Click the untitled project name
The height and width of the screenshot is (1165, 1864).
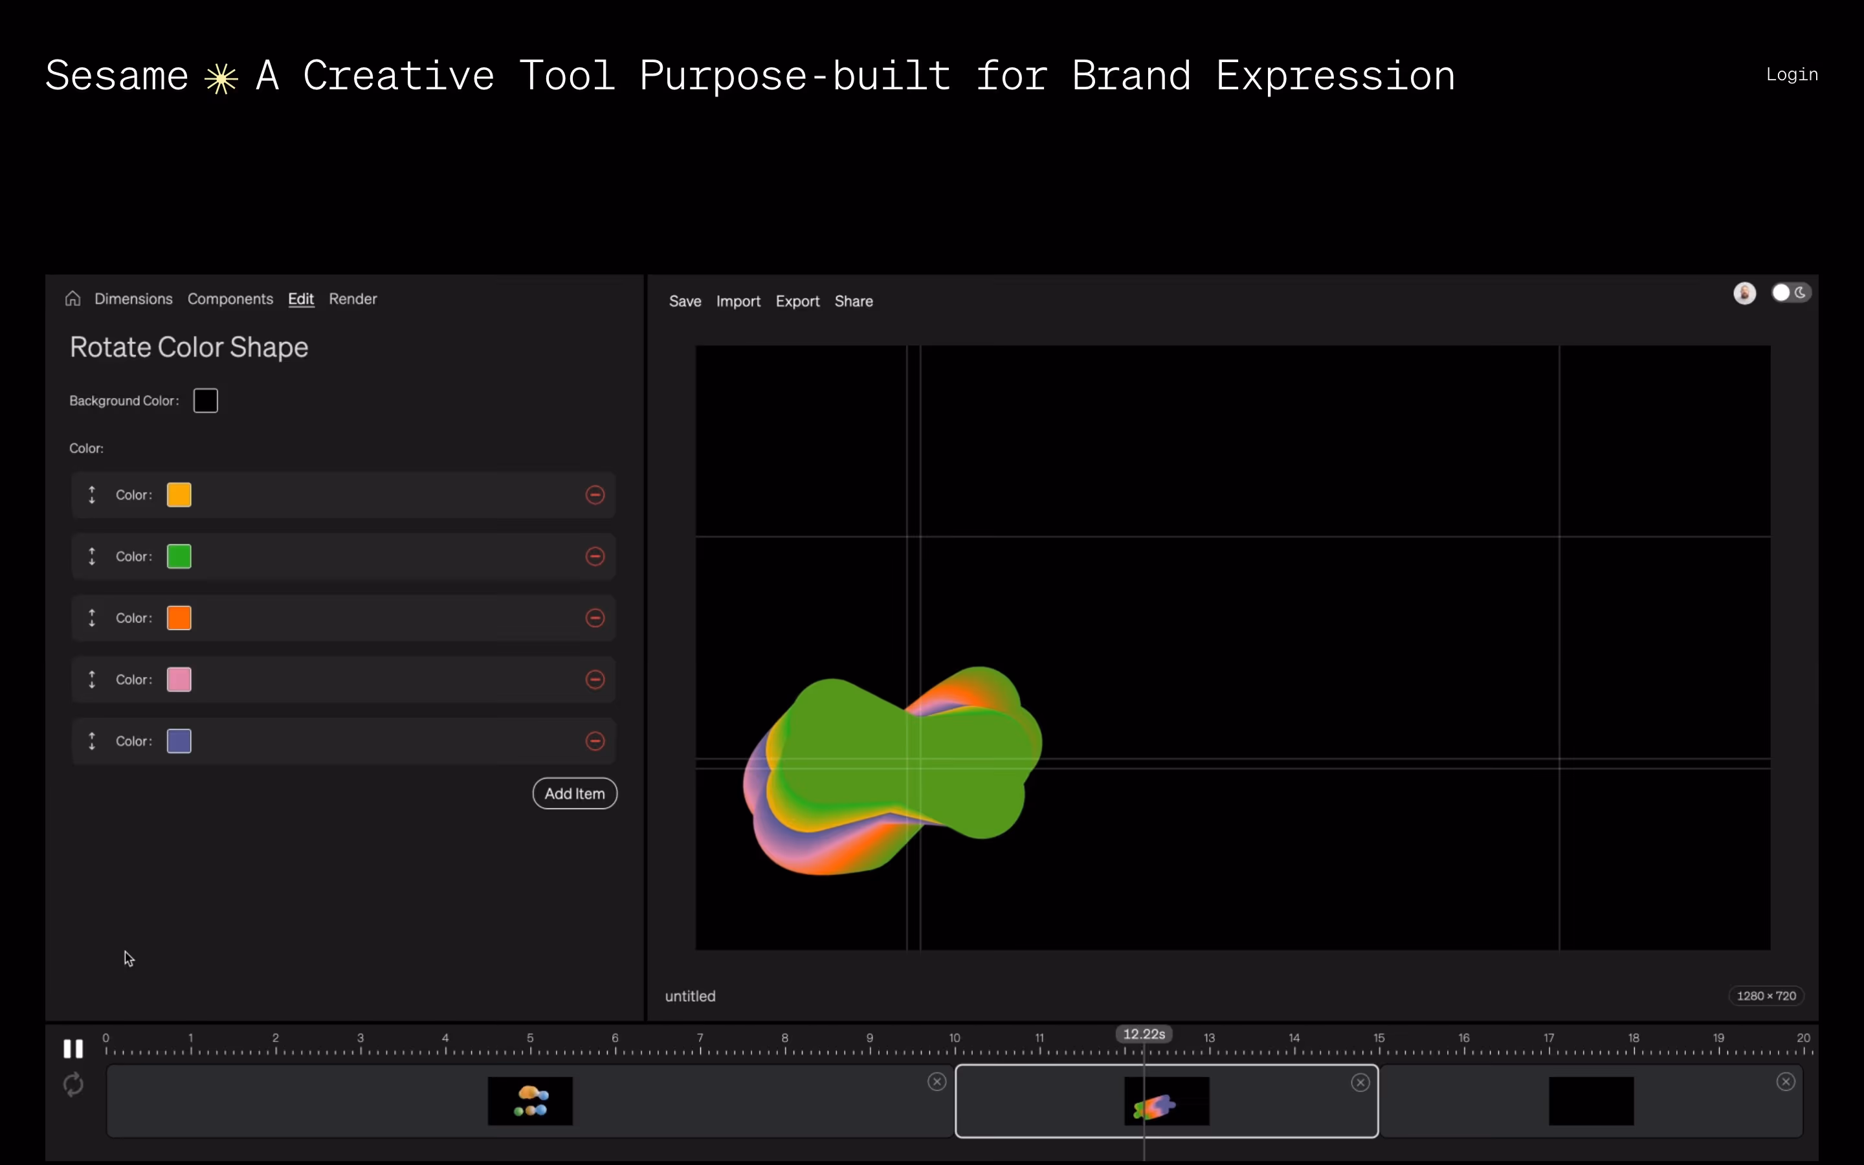[691, 996]
